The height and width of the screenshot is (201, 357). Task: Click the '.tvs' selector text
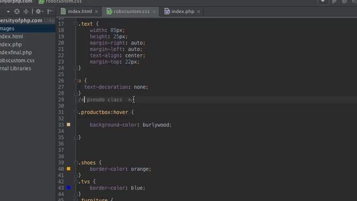click(84, 181)
